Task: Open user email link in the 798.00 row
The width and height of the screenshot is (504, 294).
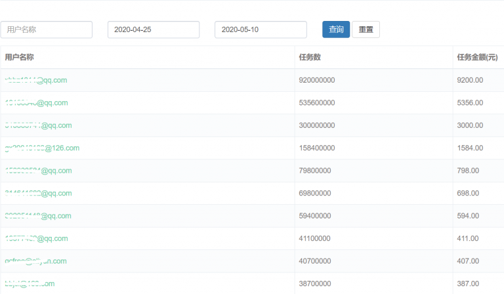Action: click(38, 171)
